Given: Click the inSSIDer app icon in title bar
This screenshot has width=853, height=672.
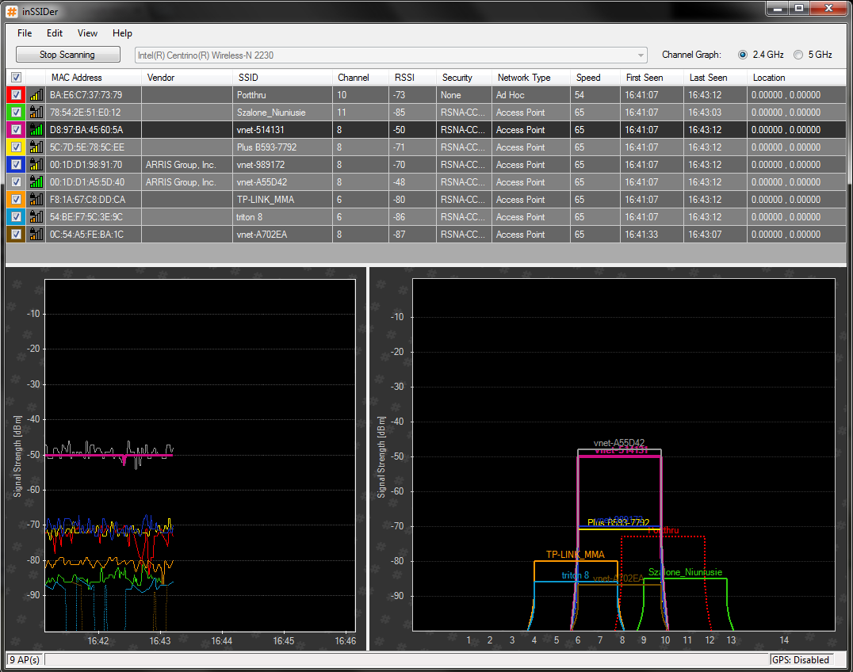Looking at the screenshot, I should click(12, 10).
